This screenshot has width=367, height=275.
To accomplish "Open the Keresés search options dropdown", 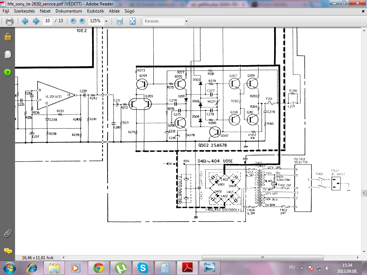I will tap(186, 21).
